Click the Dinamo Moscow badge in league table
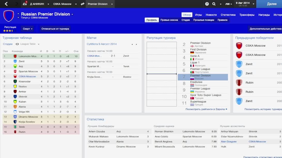The height and width of the screenshot is (158, 282). tap(15, 117)
